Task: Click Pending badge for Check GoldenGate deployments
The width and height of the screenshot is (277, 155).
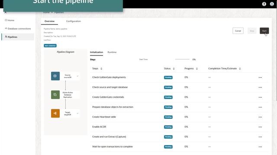Action: (x=168, y=77)
